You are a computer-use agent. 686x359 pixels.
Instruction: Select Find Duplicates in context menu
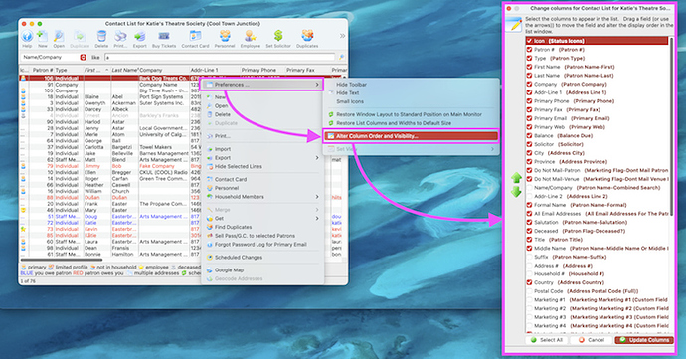tap(233, 227)
